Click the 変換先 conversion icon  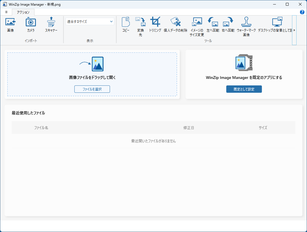tap(140, 25)
